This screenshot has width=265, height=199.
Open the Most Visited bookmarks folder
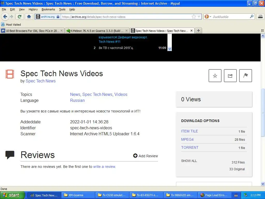coord(11,25)
